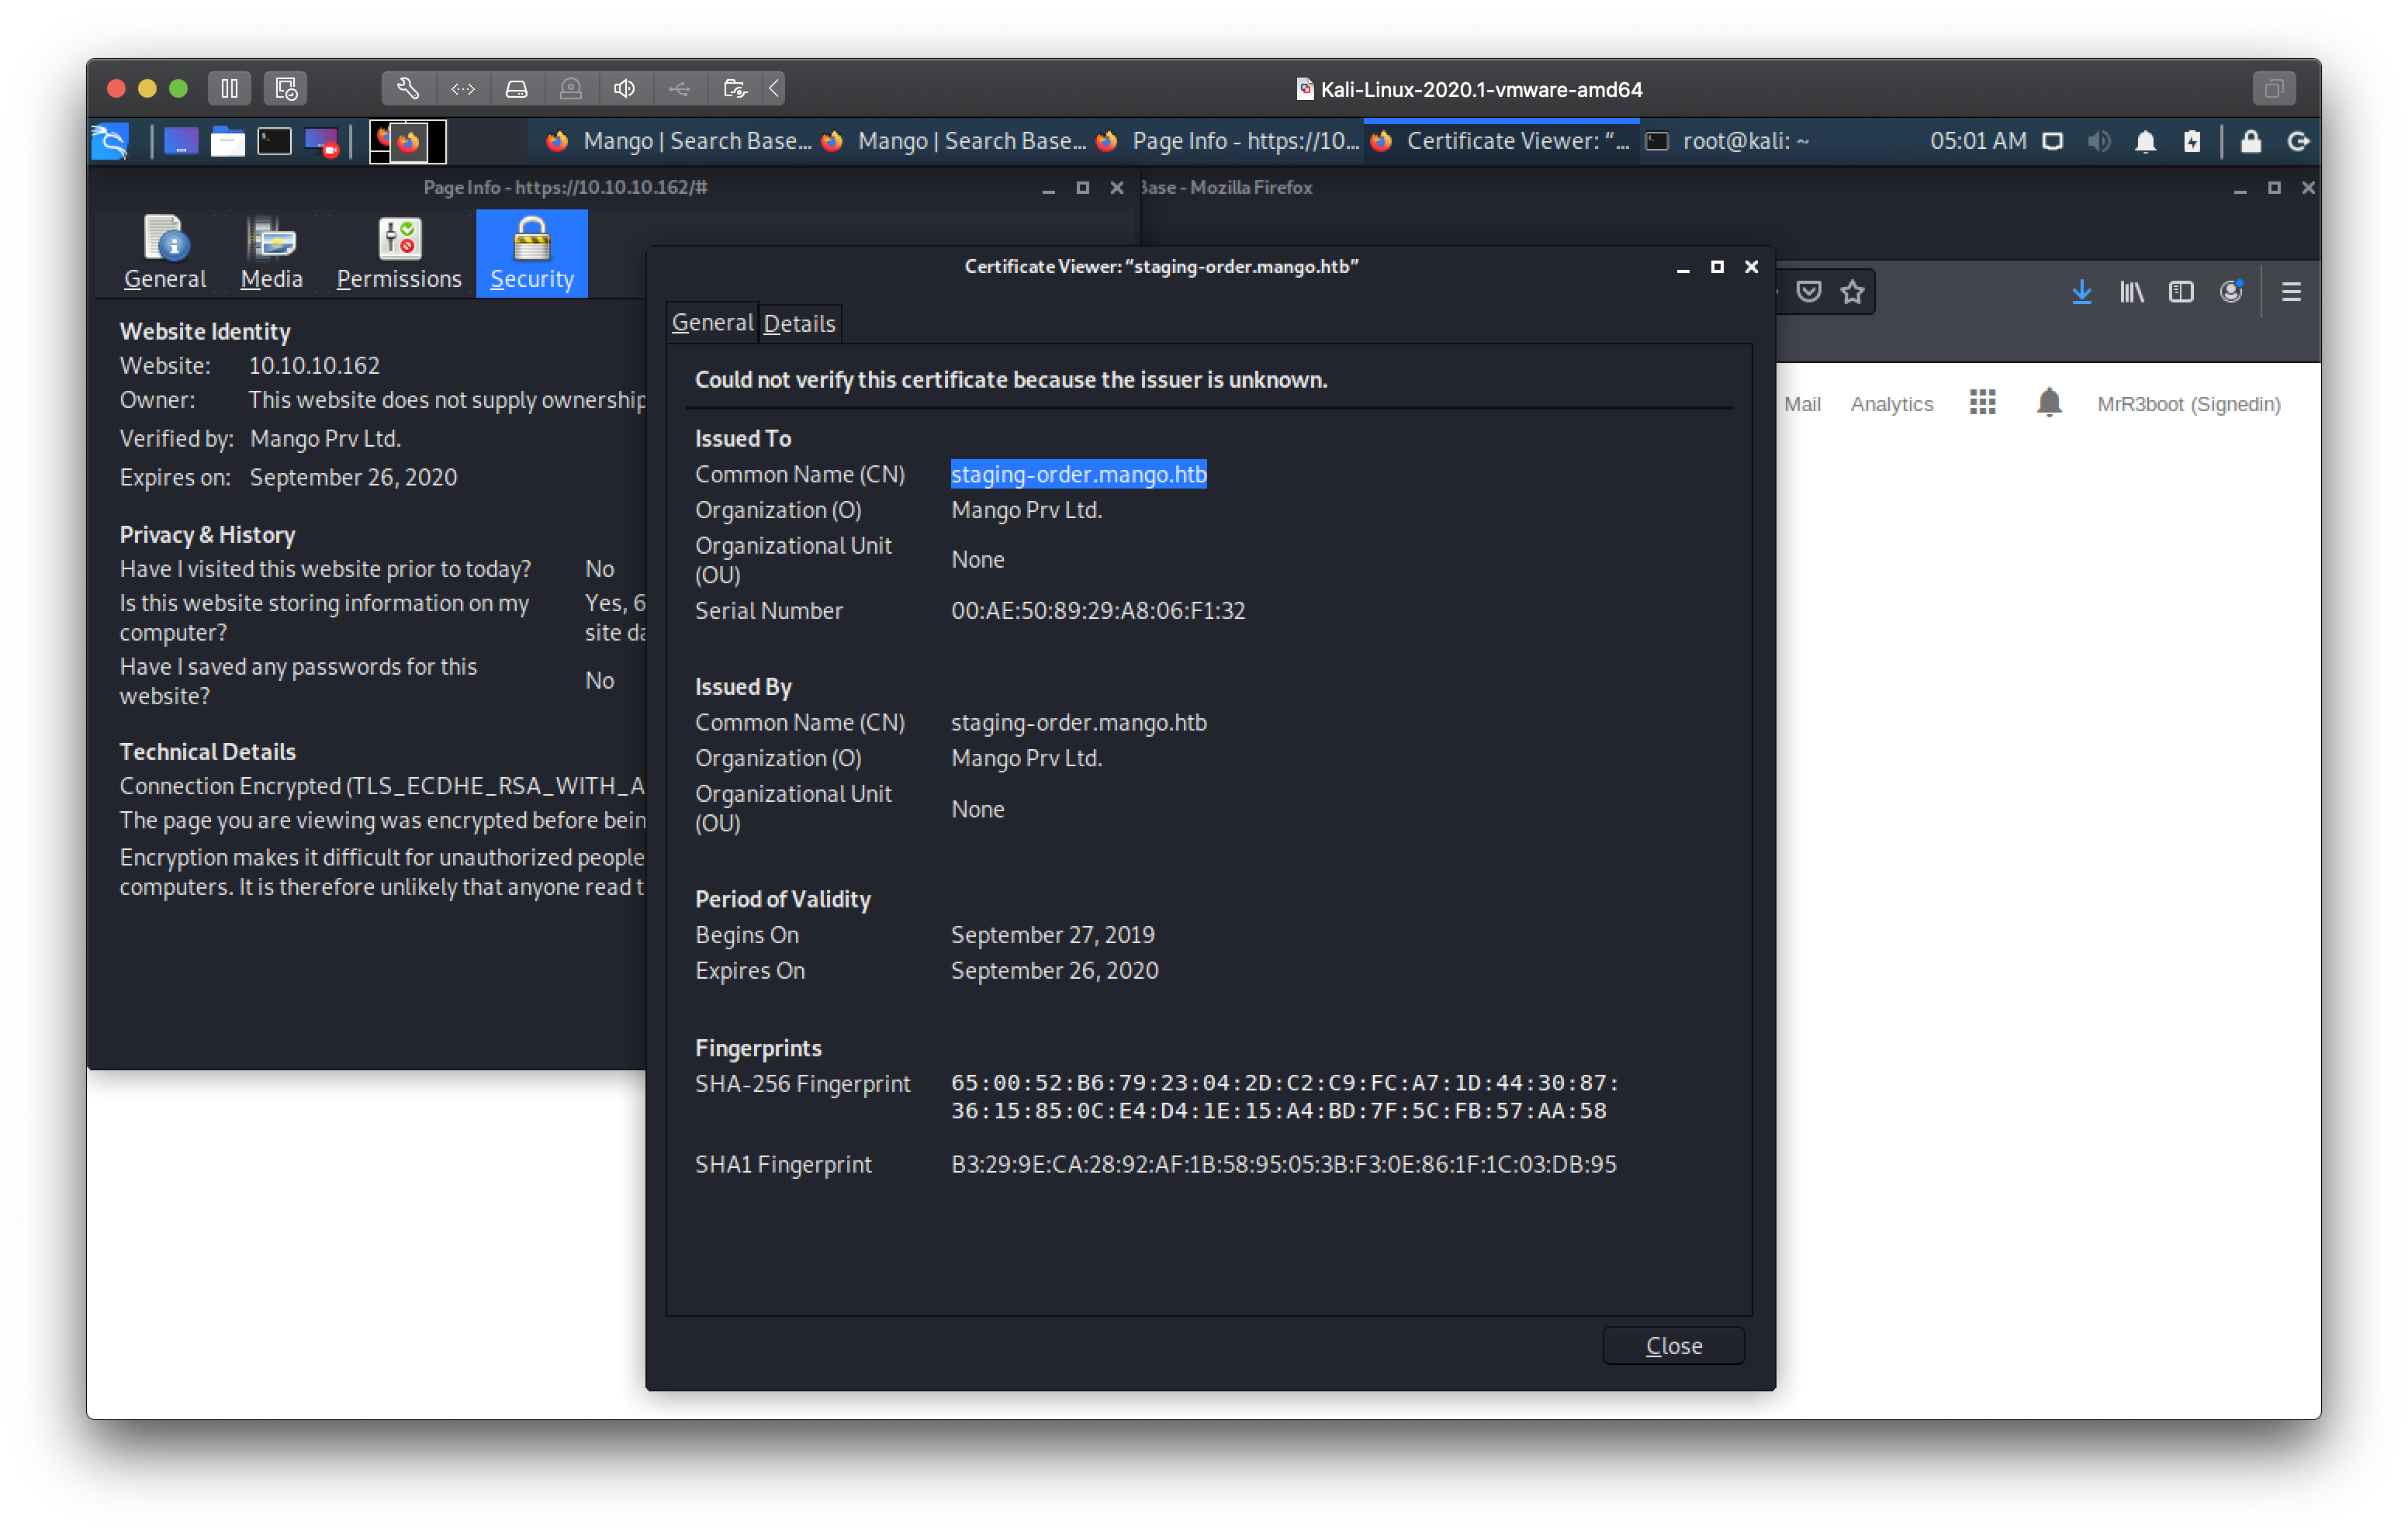Open VMware settings wrench icon
The width and height of the screenshot is (2408, 1534).
408,89
